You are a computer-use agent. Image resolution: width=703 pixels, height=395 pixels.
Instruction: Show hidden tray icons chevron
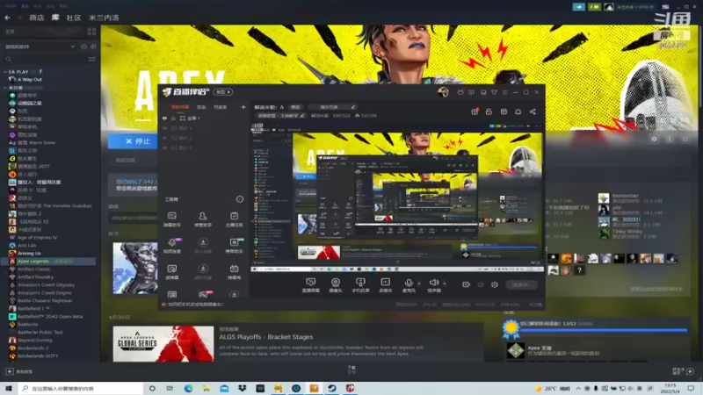[578, 388]
